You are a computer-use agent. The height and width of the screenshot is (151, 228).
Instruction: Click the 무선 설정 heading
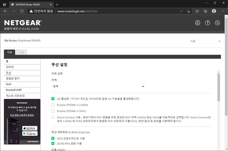pos(59,65)
